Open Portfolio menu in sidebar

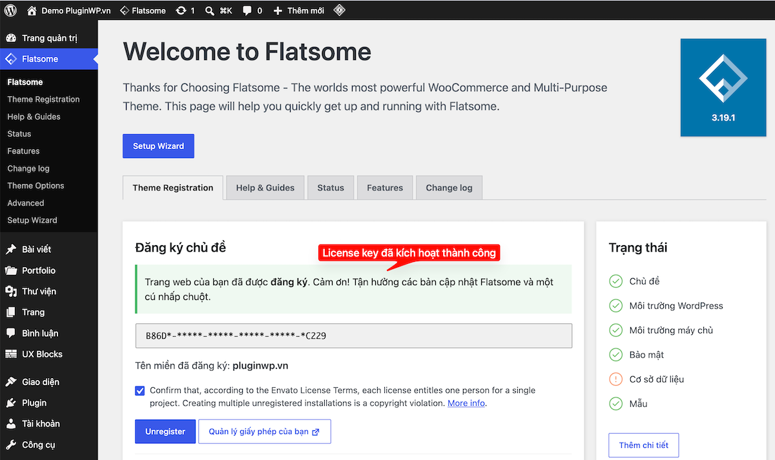coord(48,270)
